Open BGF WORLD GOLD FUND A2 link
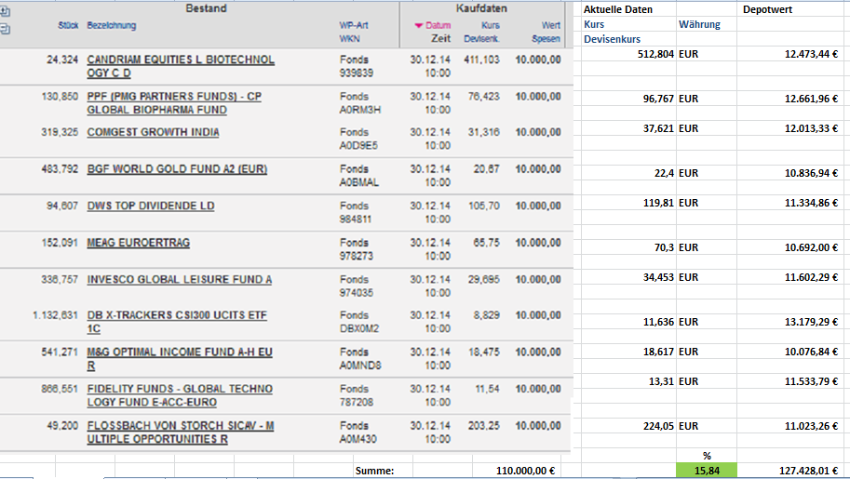Image resolution: width=850 pixels, height=479 pixels. [x=177, y=169]
